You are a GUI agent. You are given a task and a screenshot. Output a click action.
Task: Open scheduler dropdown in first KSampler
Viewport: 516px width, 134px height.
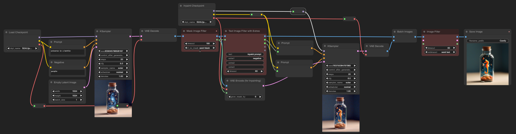pos(113,72)
